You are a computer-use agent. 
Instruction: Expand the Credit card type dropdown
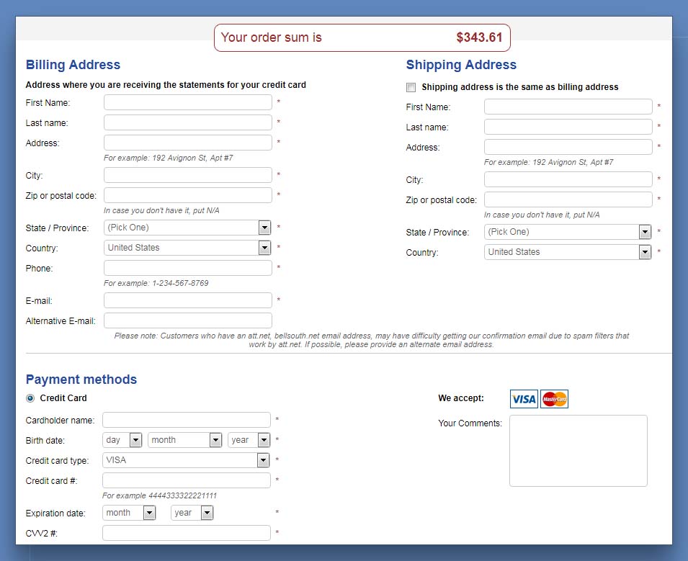186,460
